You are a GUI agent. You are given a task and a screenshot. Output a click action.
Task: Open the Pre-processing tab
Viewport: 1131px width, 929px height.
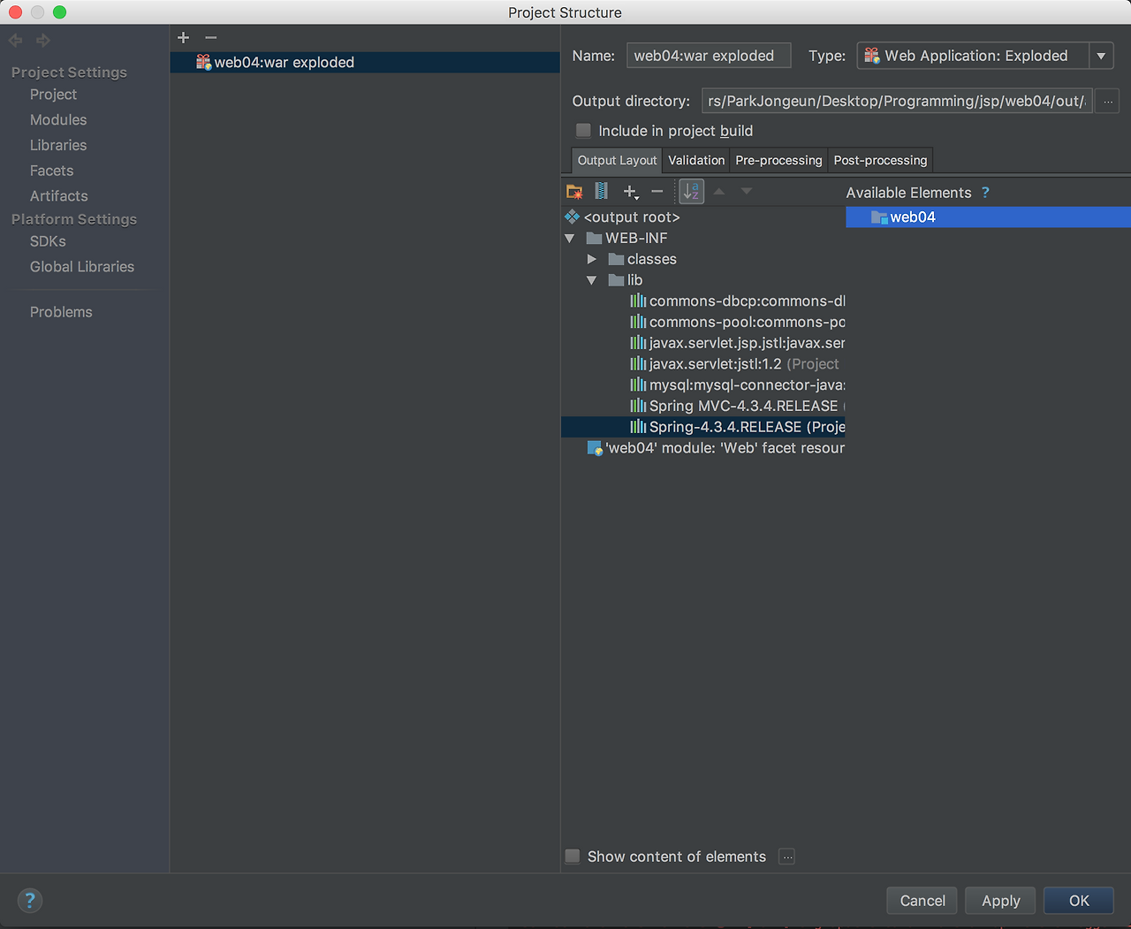[778, 160]
